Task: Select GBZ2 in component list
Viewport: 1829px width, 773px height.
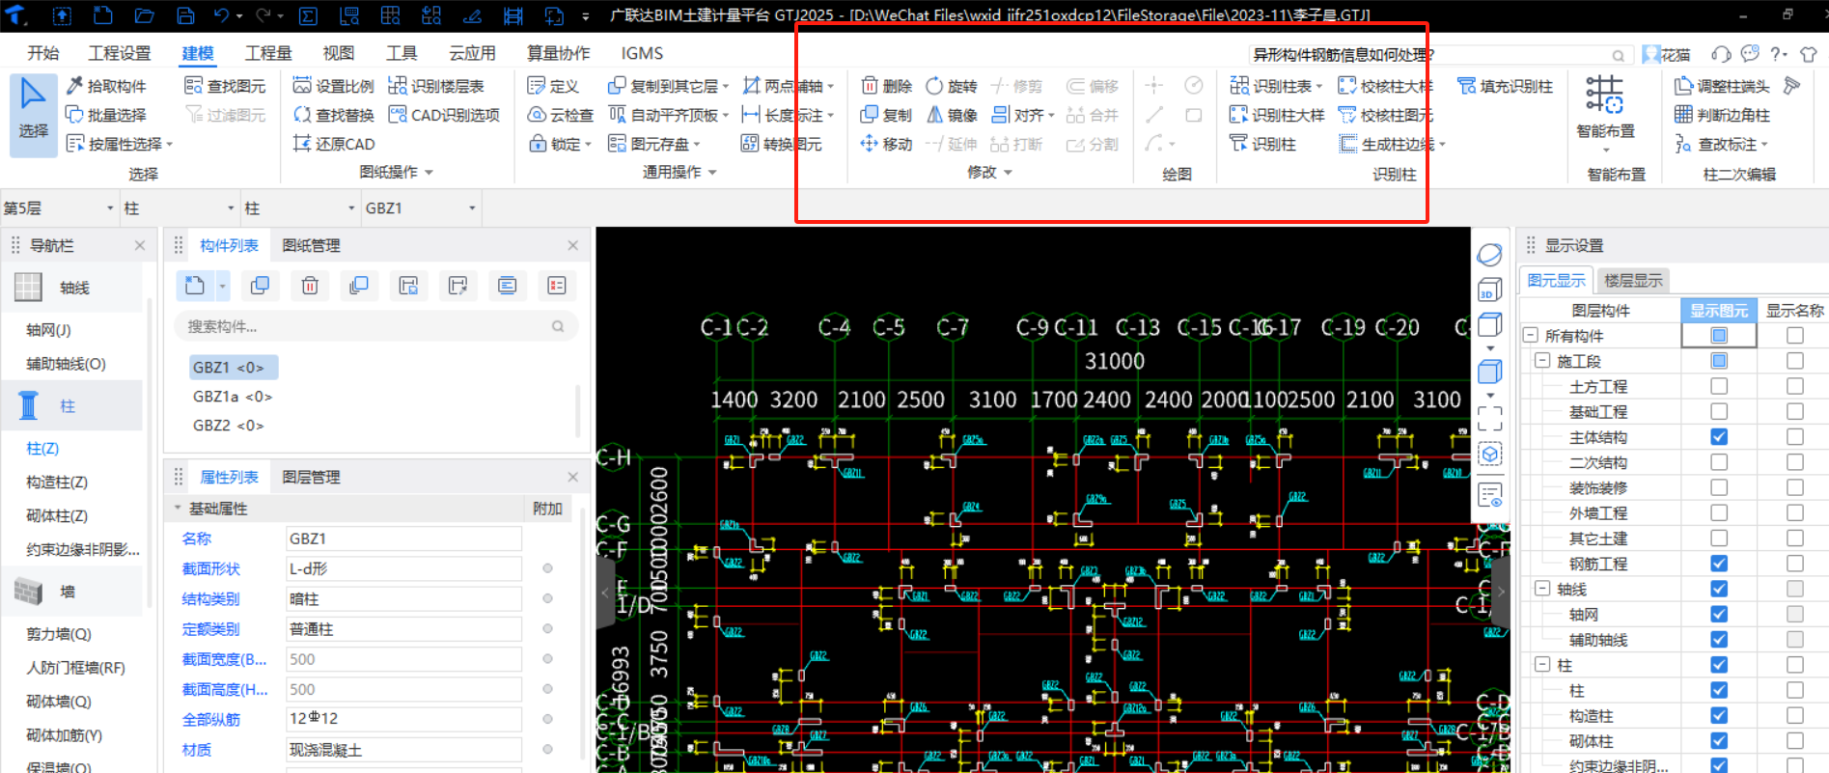Action: 229,426
